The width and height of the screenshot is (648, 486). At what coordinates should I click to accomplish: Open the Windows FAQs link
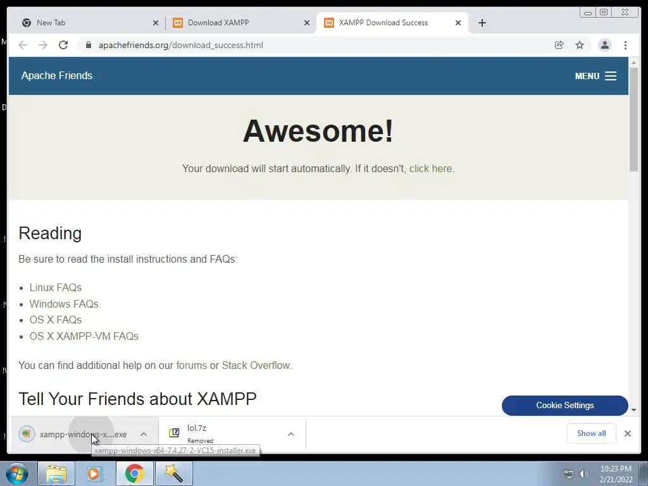(64, 304)
